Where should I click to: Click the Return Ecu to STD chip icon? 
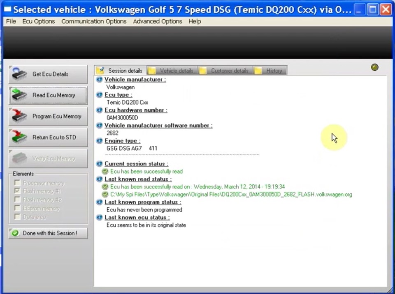pyautogui.click(x=19, y=137)
